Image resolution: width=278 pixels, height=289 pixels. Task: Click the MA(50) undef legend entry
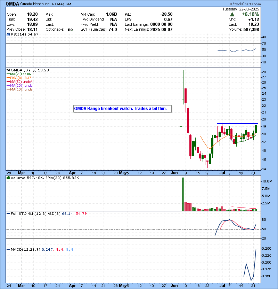click(19, 81)
